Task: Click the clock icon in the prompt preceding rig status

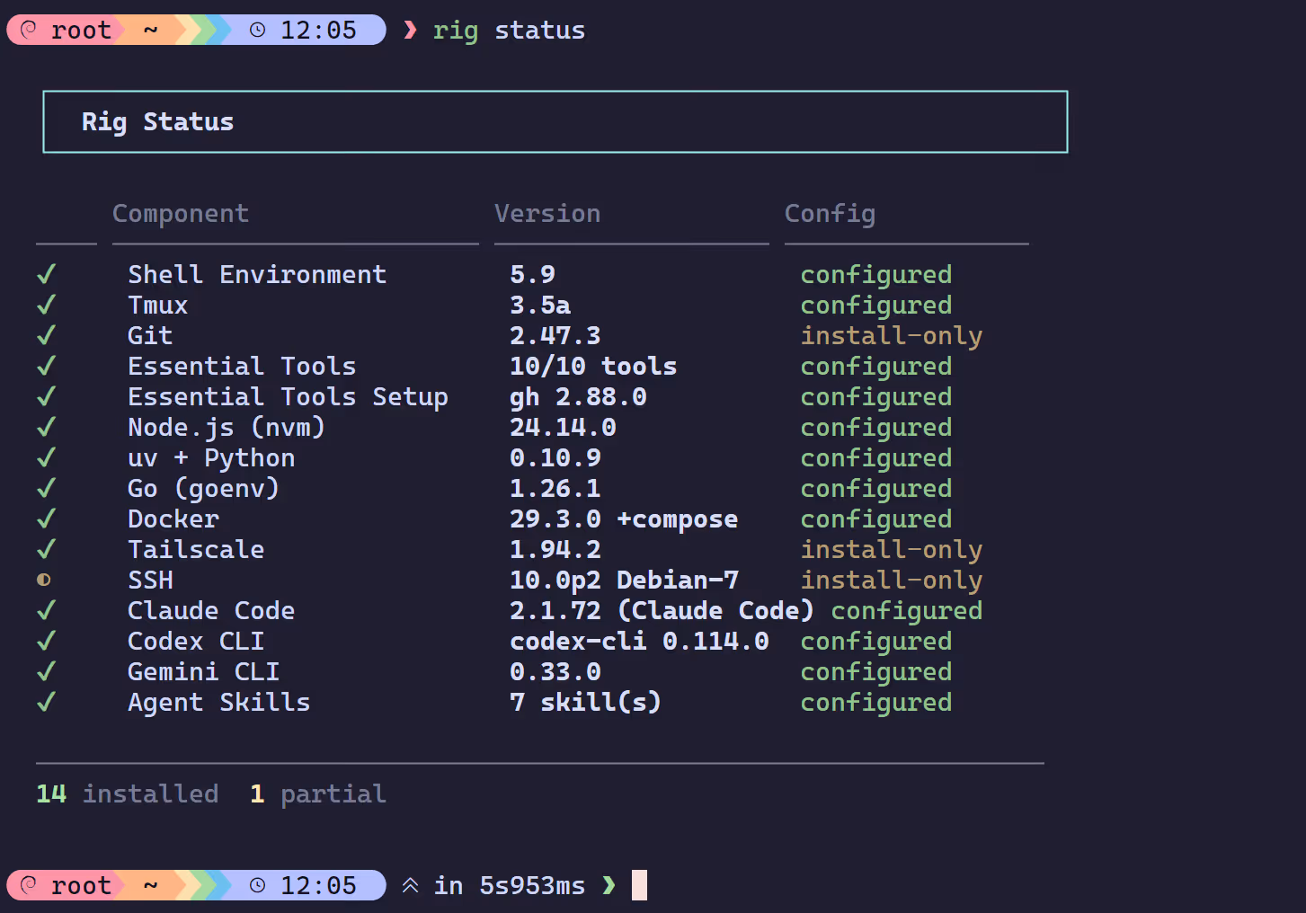Action: tap(258, 30)
